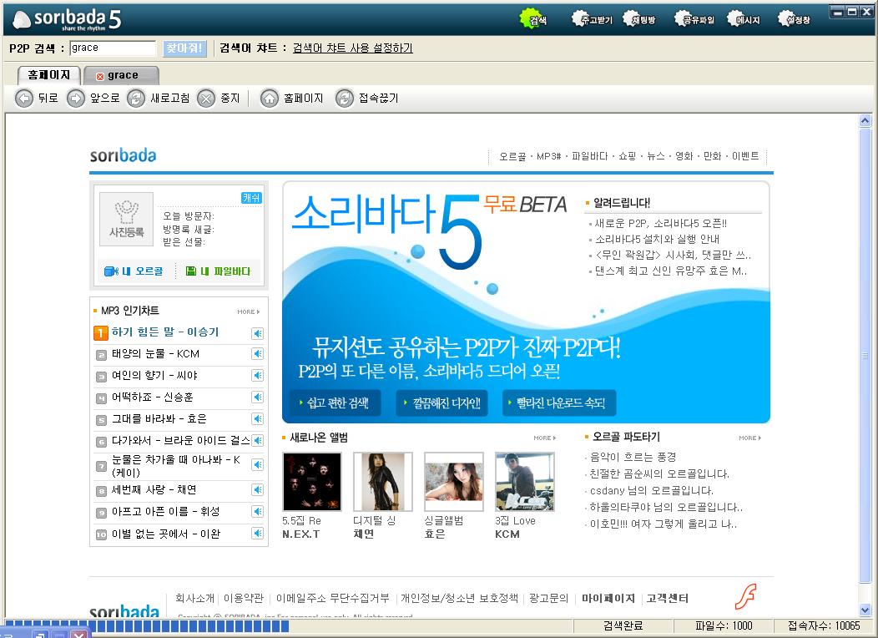Click the 사진등록 photo upload box

click(x=126, y=219)
